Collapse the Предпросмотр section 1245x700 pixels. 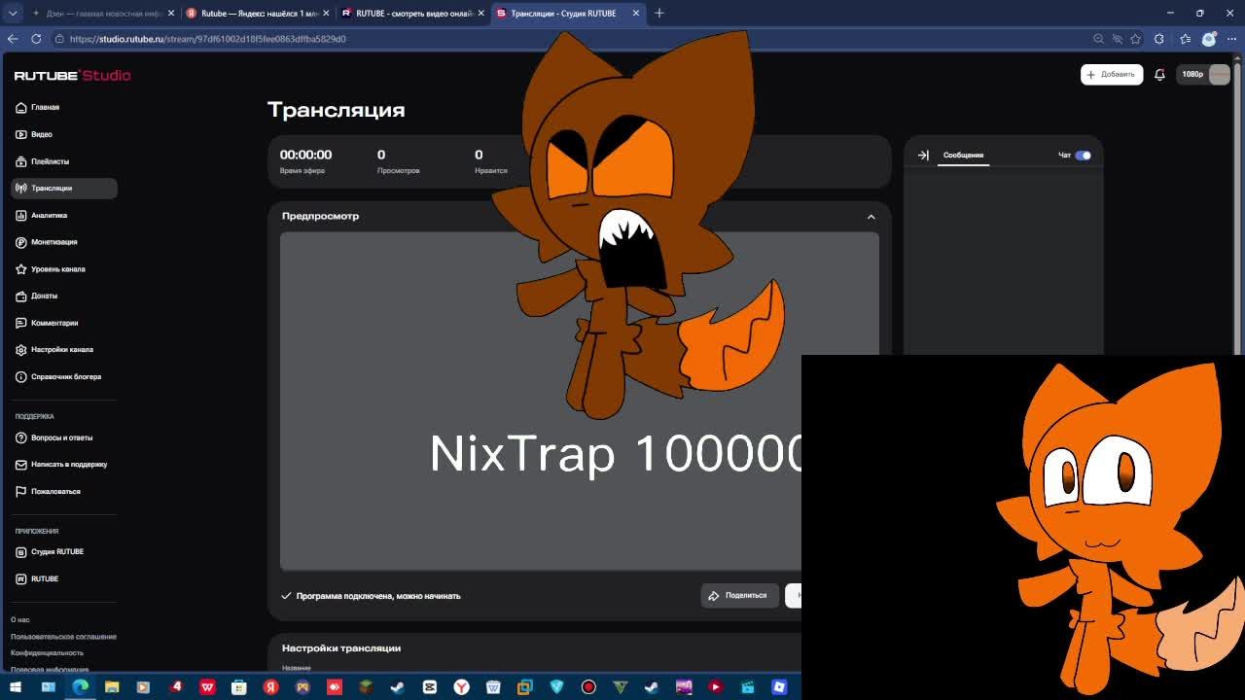pos(871,217)
